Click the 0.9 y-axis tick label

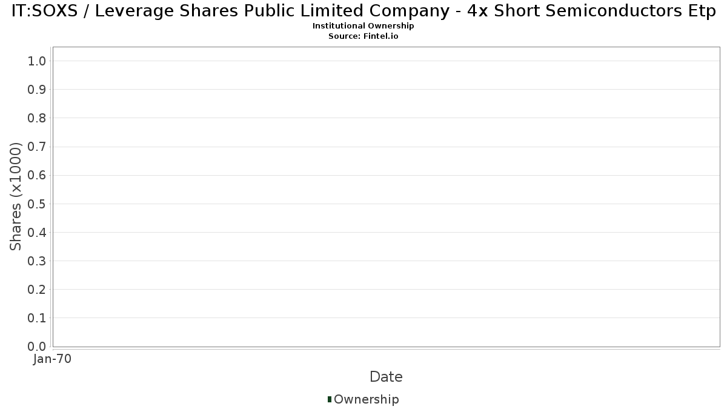tap(37, 90)
